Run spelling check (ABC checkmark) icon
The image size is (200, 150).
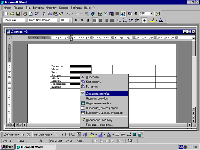(37, 14)
